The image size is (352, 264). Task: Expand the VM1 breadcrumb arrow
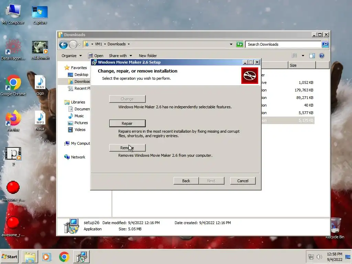tap(105, 44)
